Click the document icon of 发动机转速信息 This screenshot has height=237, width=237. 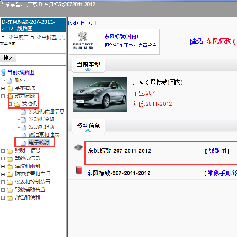point(23,112)
